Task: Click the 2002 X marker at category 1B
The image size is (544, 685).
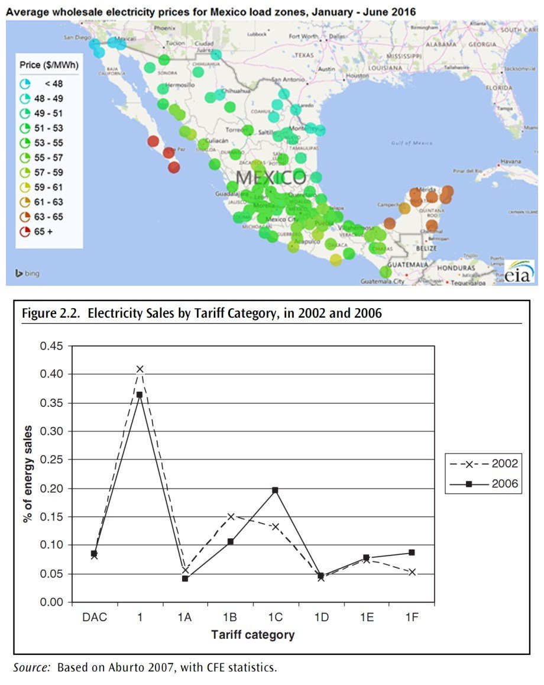Action: pos(231,516)
